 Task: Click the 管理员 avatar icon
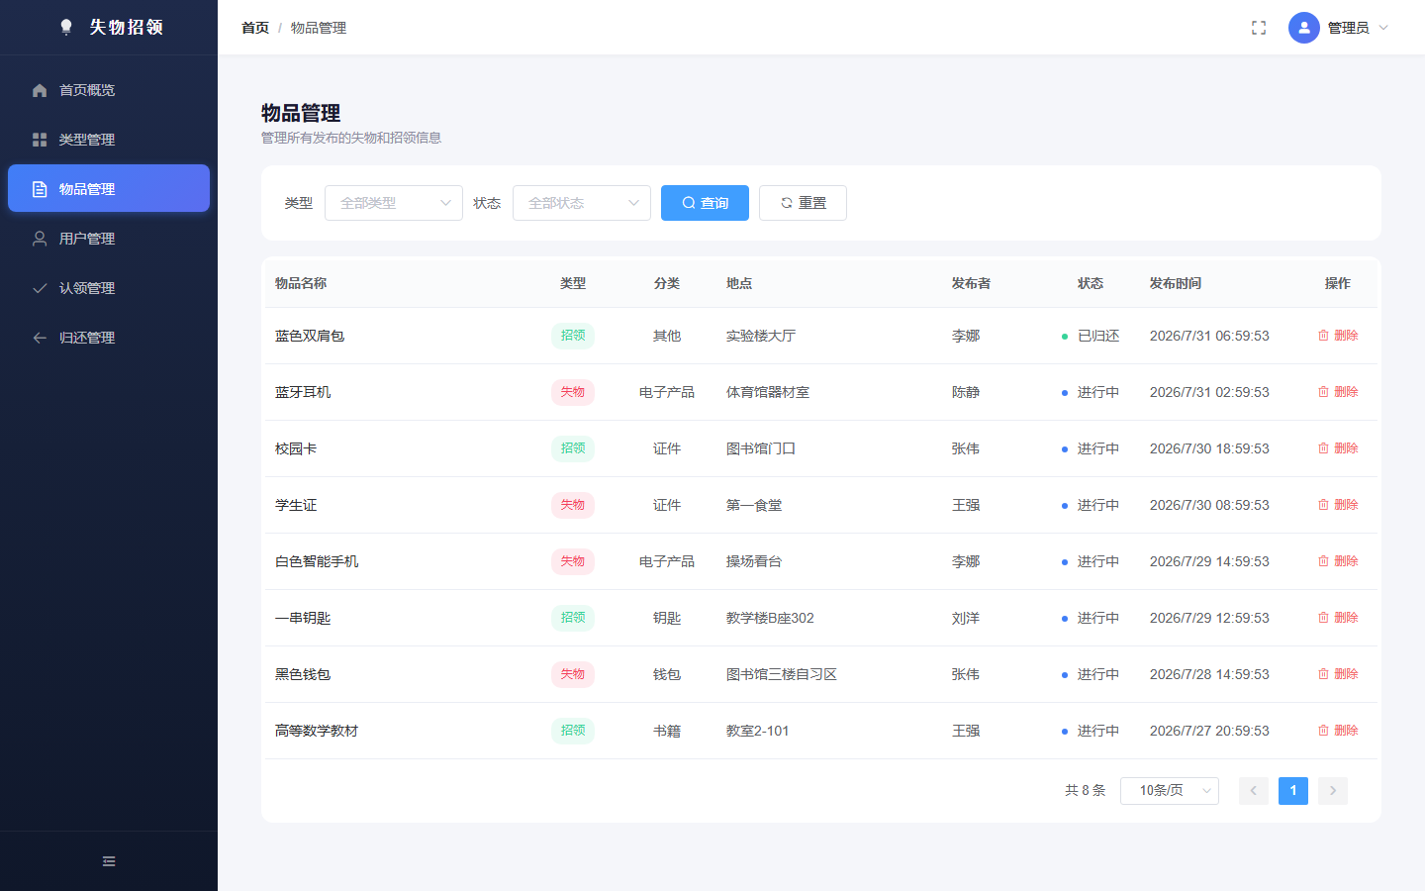tap(1304, 28)
